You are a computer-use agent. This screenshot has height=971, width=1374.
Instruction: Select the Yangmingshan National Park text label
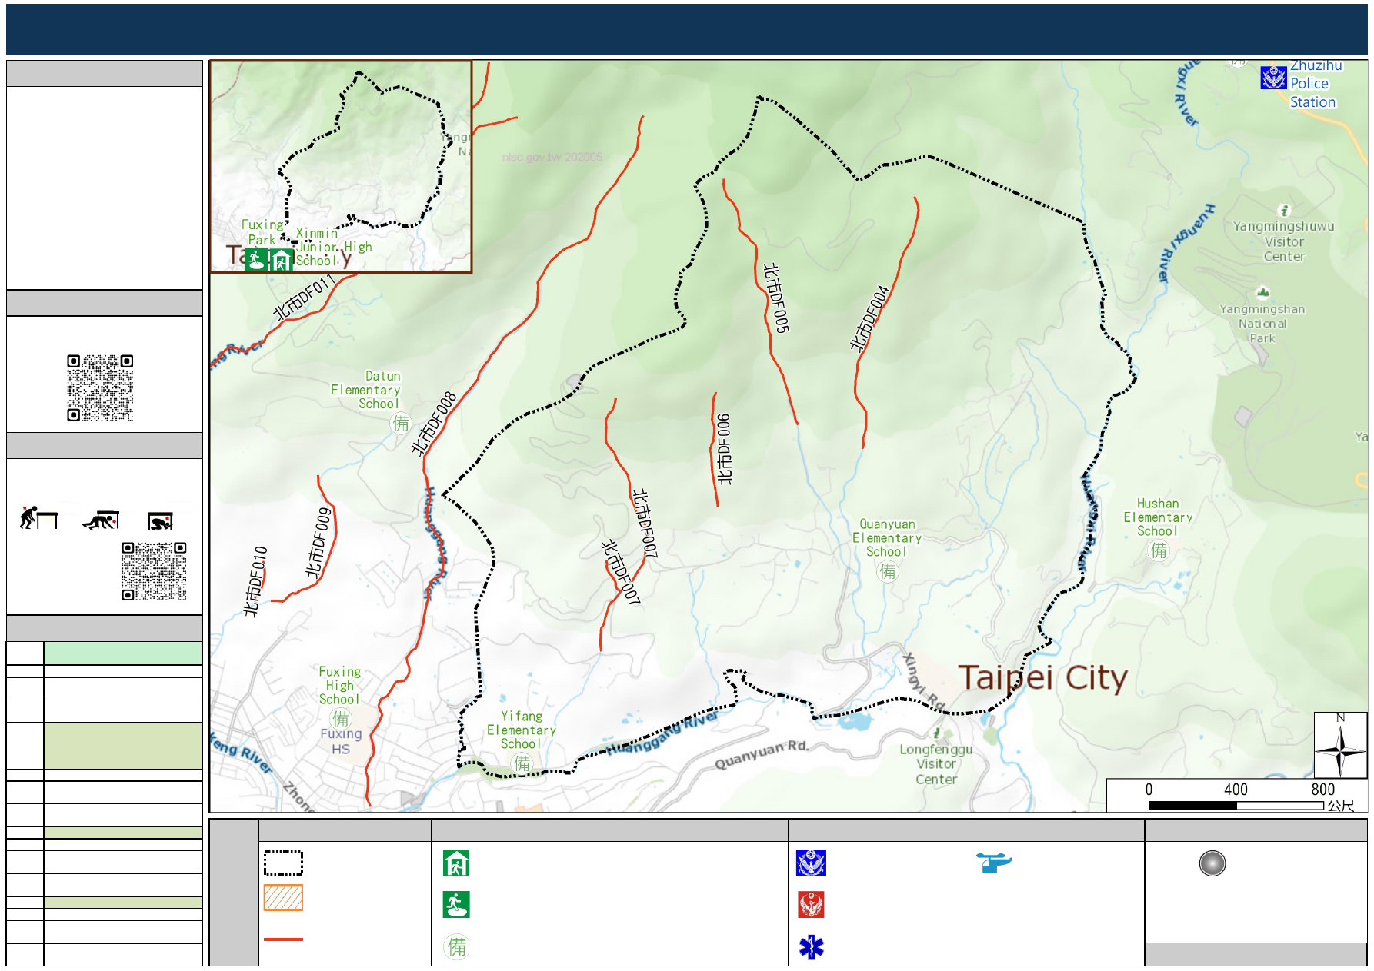(x=1262, y=324)
